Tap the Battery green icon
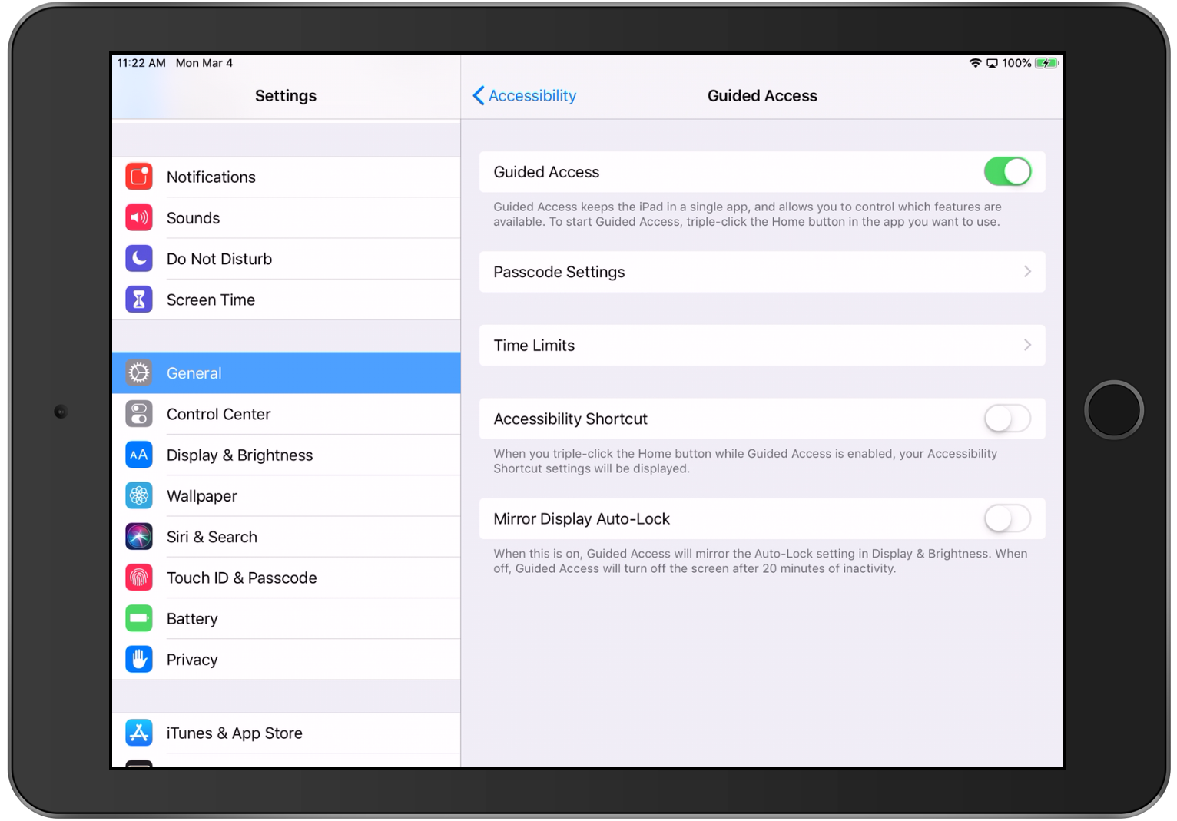The image size is (1177, 821). tap(139, 618)
